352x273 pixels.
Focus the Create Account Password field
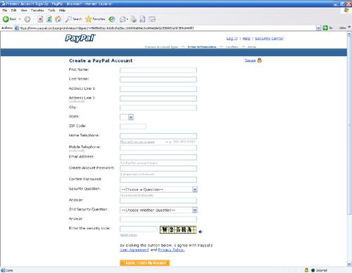point(158,168)
